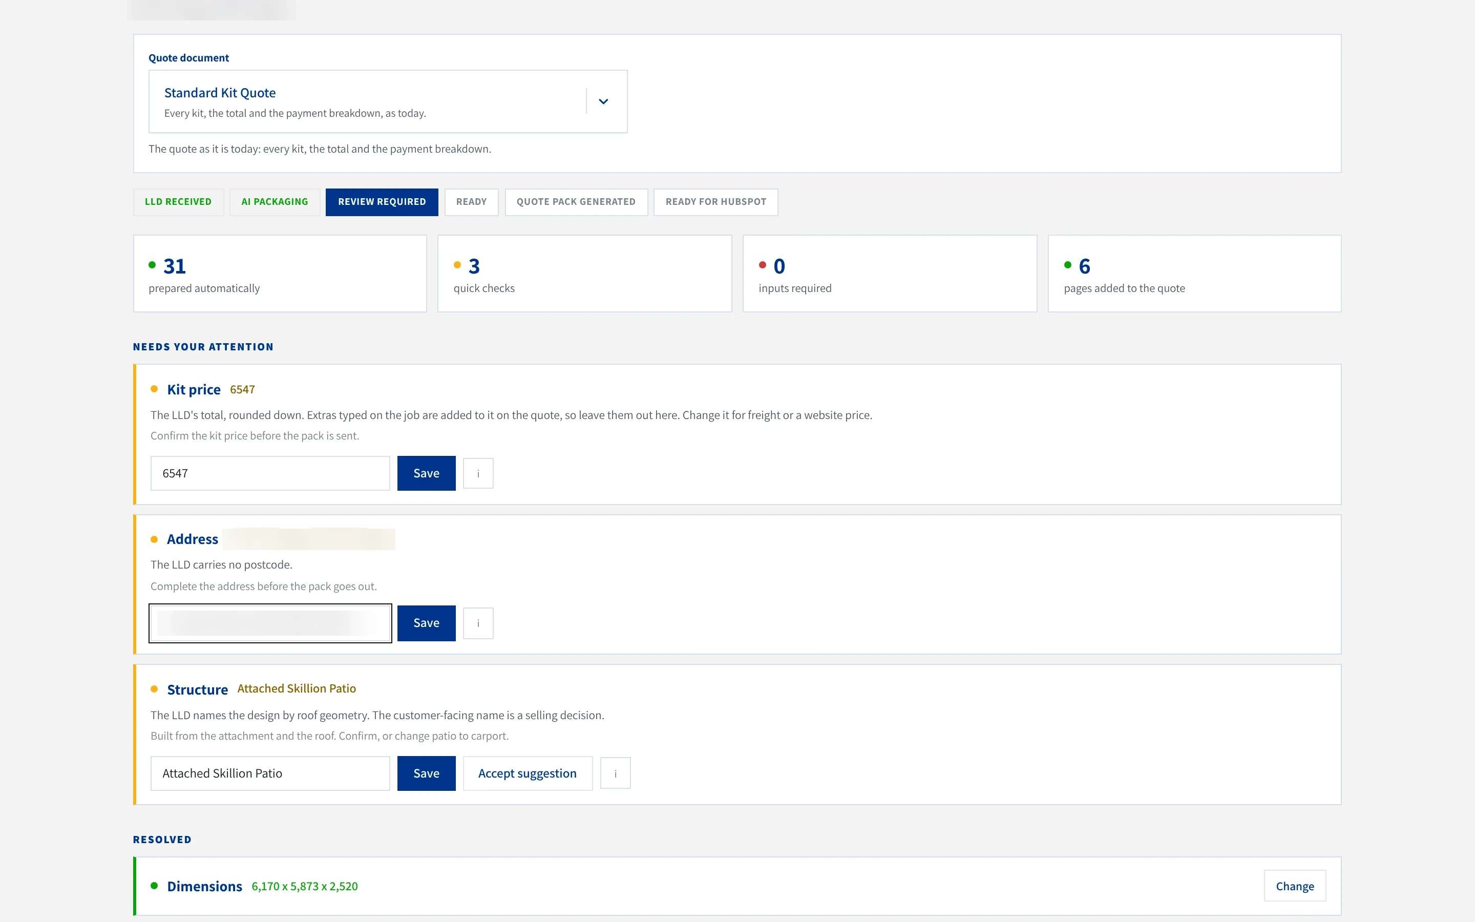Viewport: 1475px width, 922px height.
Task: Click the Quote document label
Action: [x=189, y=58]
